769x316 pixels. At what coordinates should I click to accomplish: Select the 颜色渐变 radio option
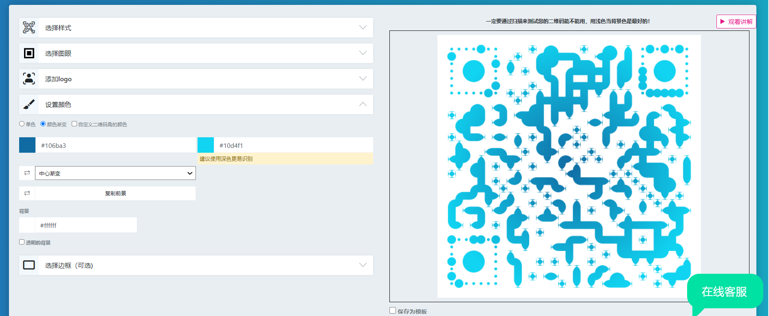point(43,124)
